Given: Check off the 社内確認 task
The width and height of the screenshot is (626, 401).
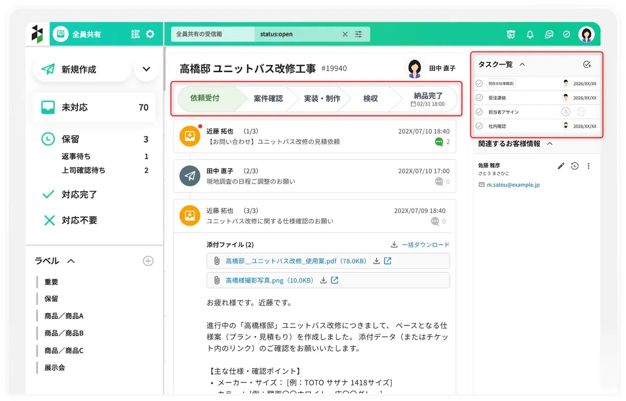Looking at the screenshot, I should point(479,126).
